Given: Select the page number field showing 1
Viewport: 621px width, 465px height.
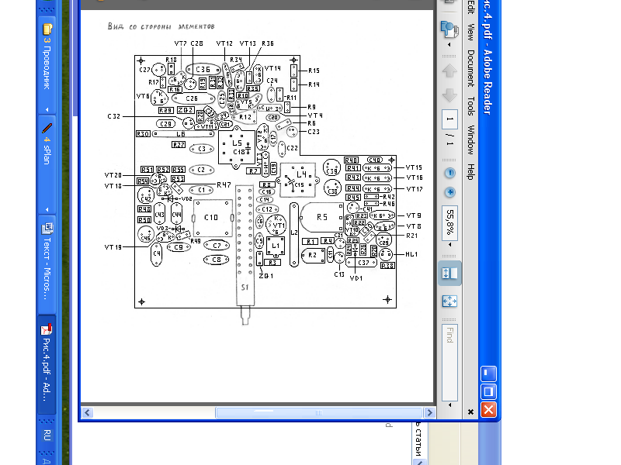Looking at the screenshot, I should (449, 119).
